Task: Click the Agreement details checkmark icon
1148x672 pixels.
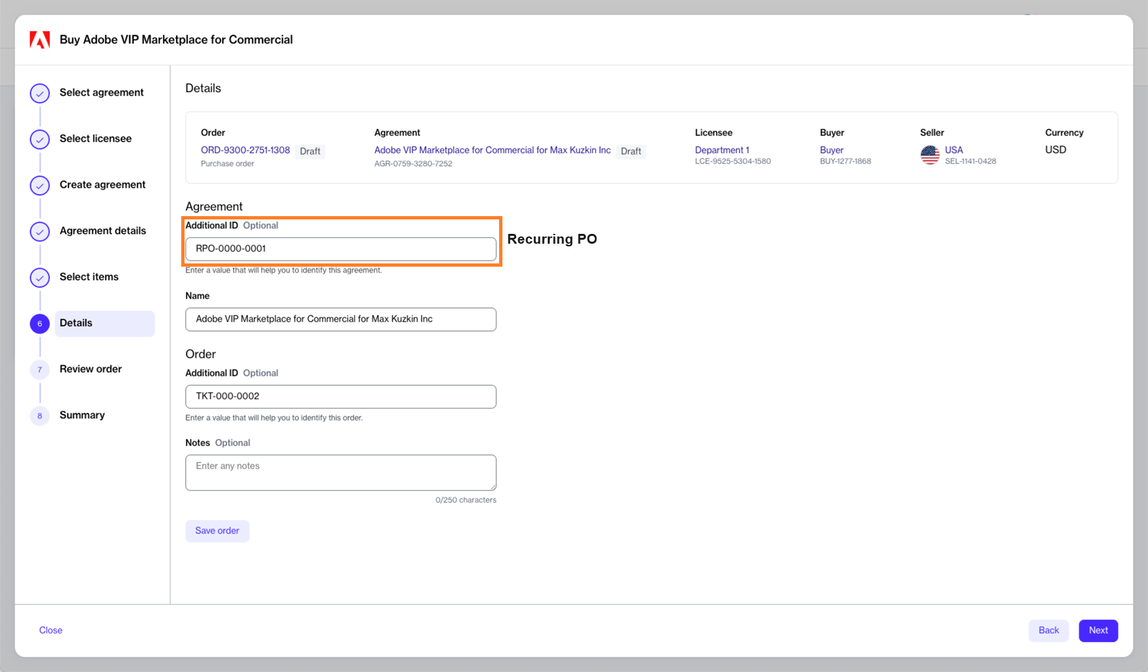Action: 40,231
